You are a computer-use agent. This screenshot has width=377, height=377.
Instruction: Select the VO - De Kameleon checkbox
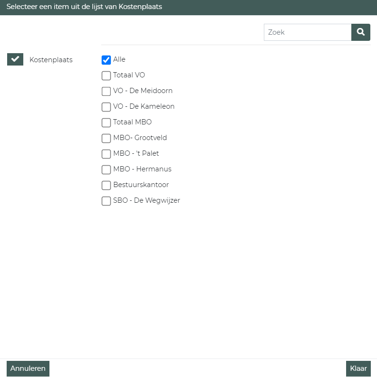coord(106,107)
